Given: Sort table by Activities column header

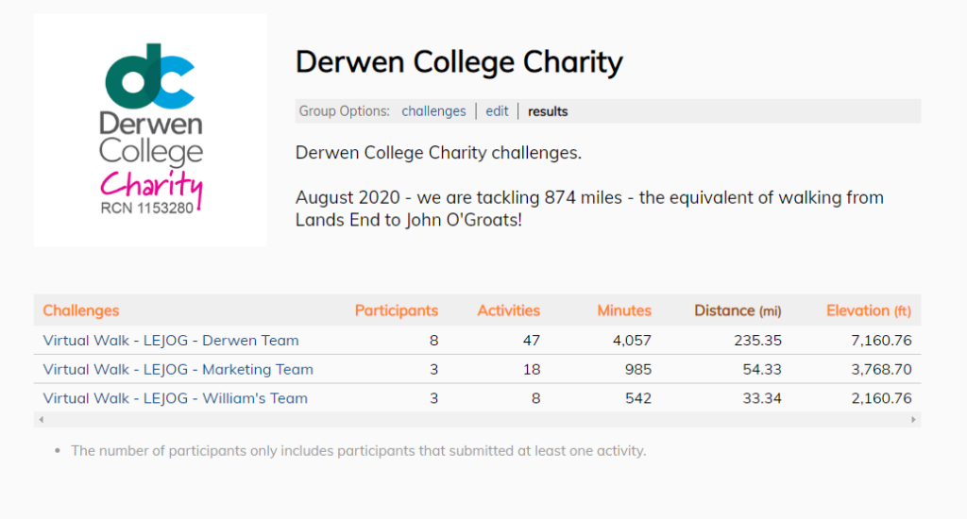Looking at the screenshot, I should 508,310.
